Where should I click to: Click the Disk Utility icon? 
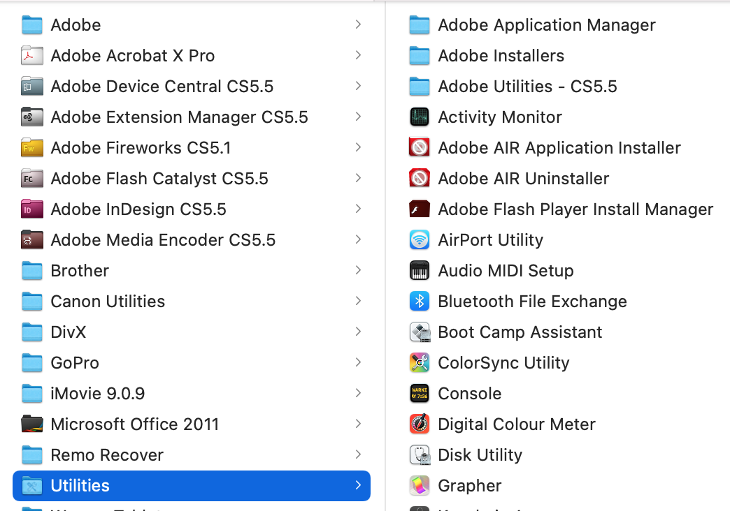[x=419, y=455]
